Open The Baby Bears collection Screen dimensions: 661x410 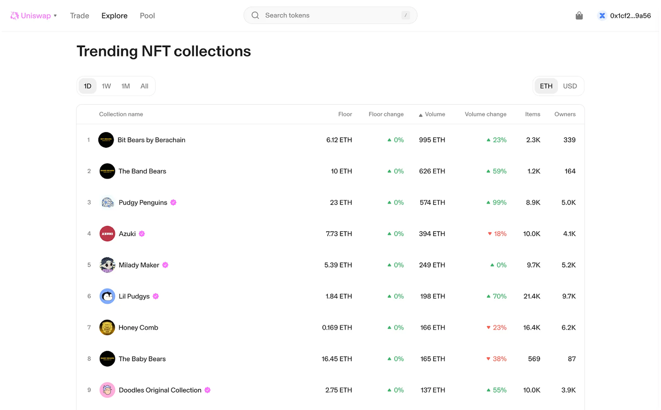click(x=142, y=359)
